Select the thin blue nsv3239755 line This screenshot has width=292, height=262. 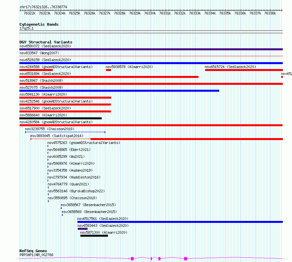[65, 132]
